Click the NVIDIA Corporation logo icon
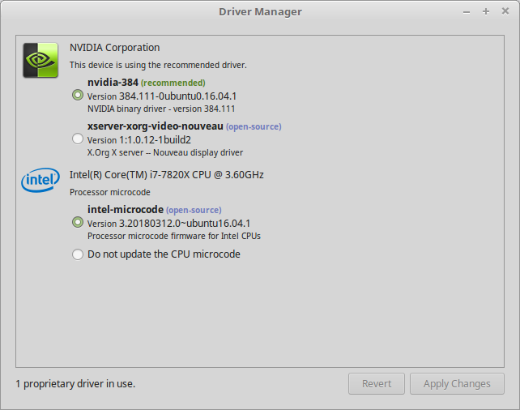Image resolution: width=520 pixels, height=410 pixels. pos(40,60)
